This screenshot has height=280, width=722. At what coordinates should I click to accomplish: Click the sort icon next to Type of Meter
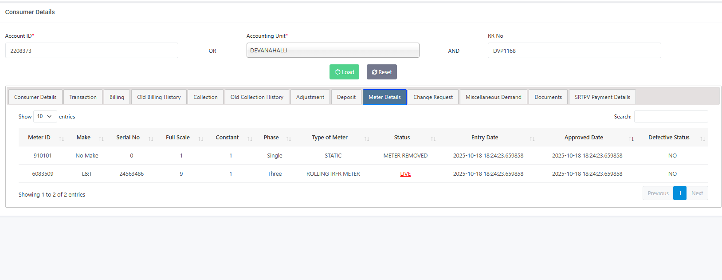point(367,139)
